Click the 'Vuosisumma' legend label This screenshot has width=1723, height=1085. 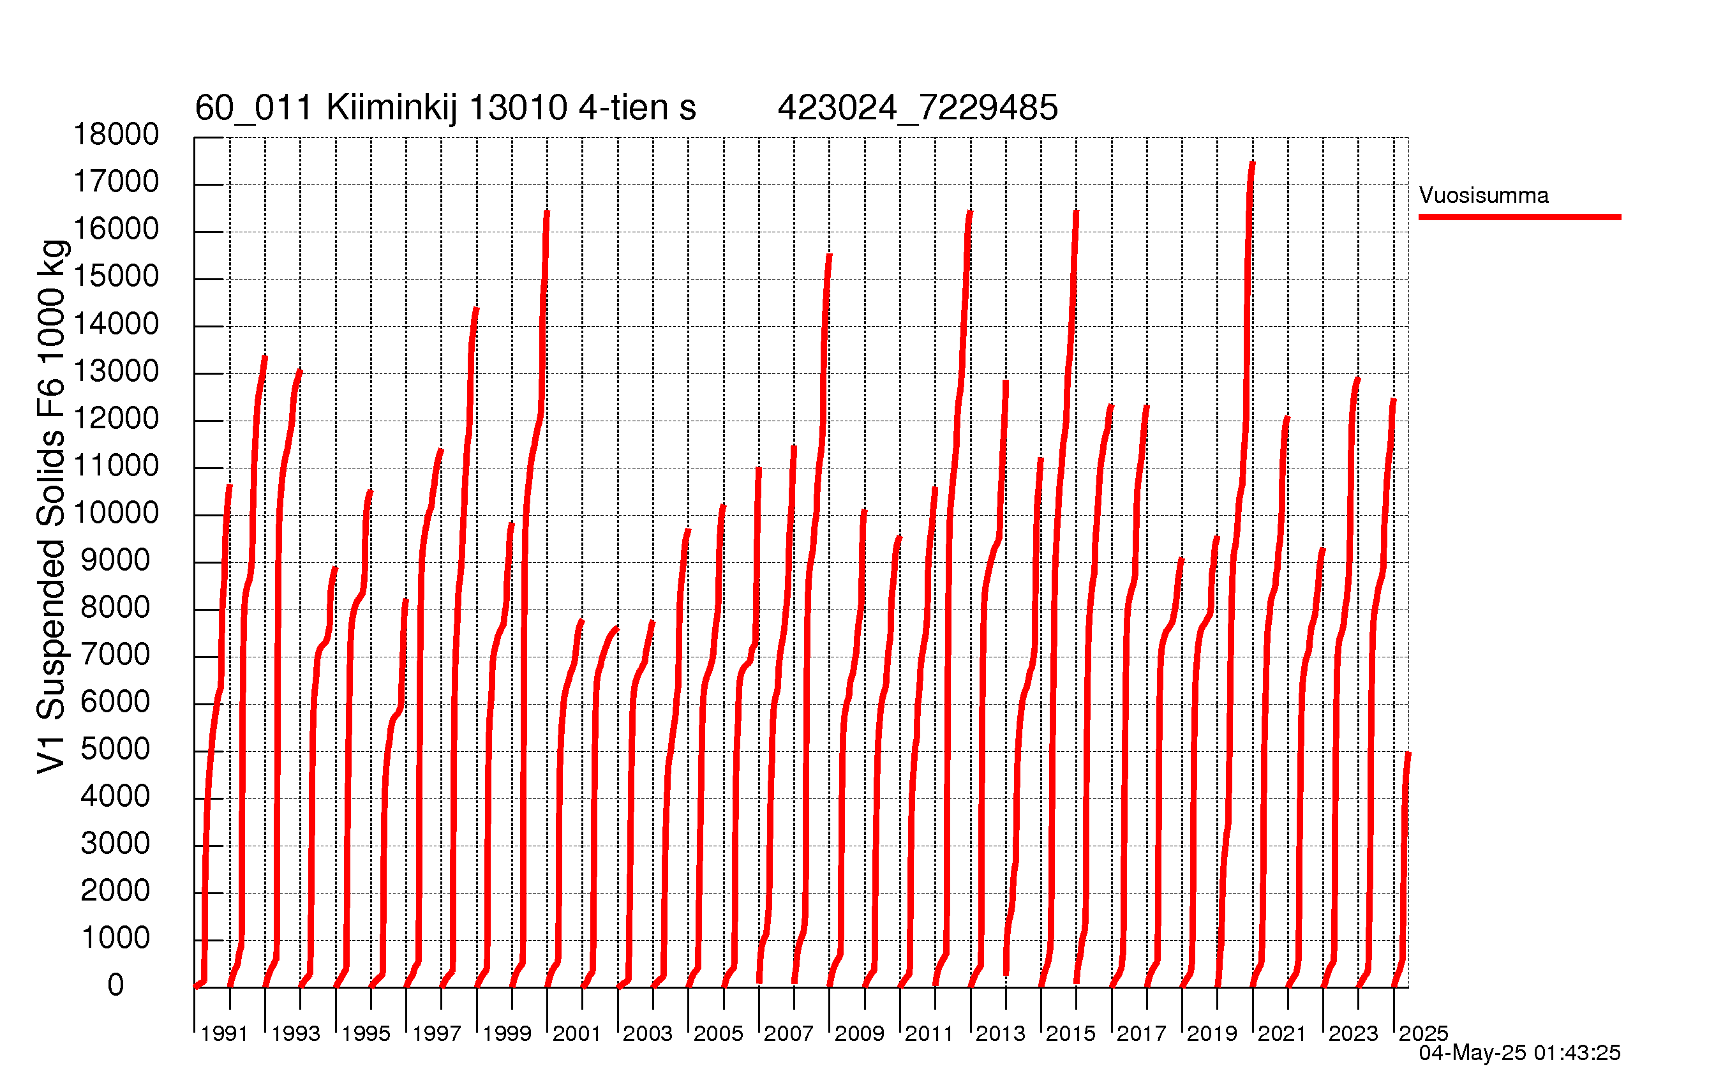coord(1483,195)
